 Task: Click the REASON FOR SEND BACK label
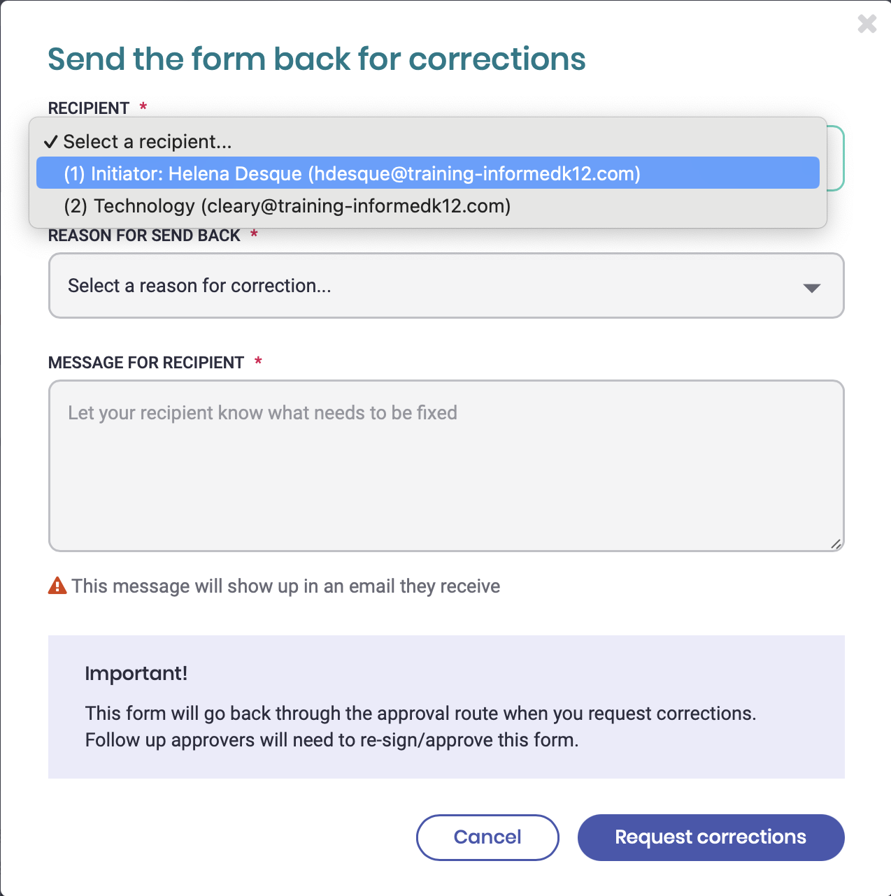click(x=144, y=236)
